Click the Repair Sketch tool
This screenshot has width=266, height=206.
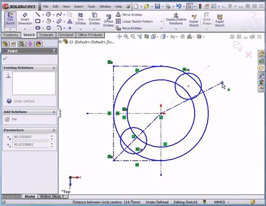tap(194, 21)
